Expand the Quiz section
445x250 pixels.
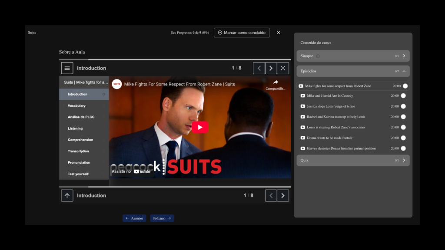click(404, 161)
